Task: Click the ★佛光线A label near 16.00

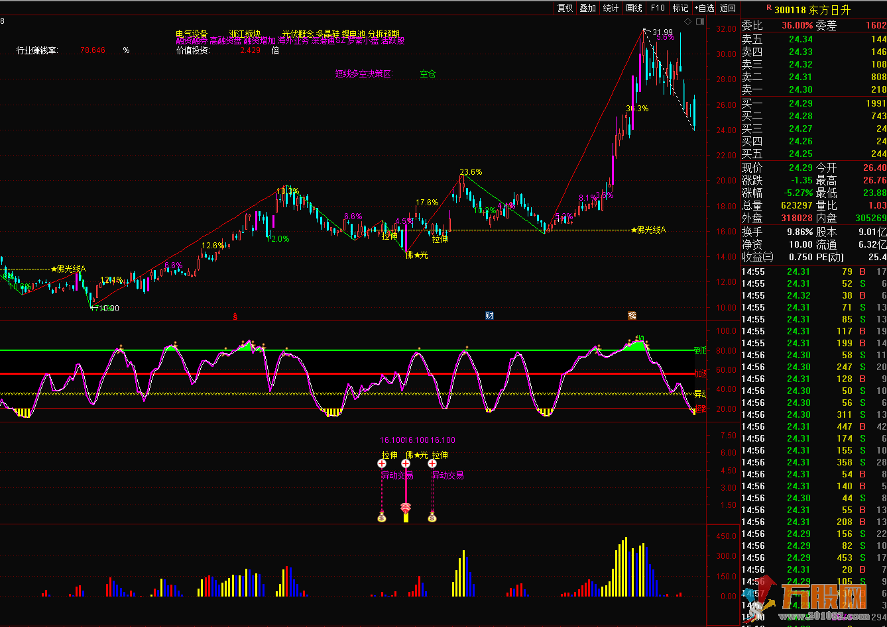Action: (648, 230)
